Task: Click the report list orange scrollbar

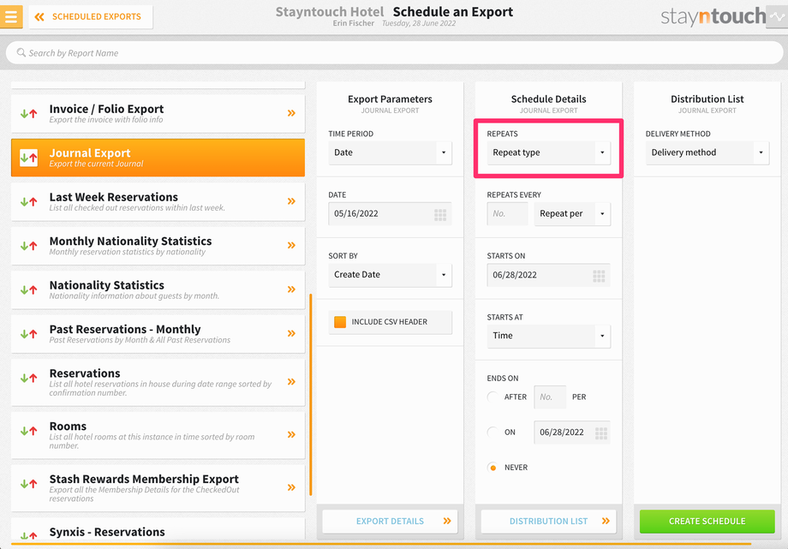Action: pos(311,395)
